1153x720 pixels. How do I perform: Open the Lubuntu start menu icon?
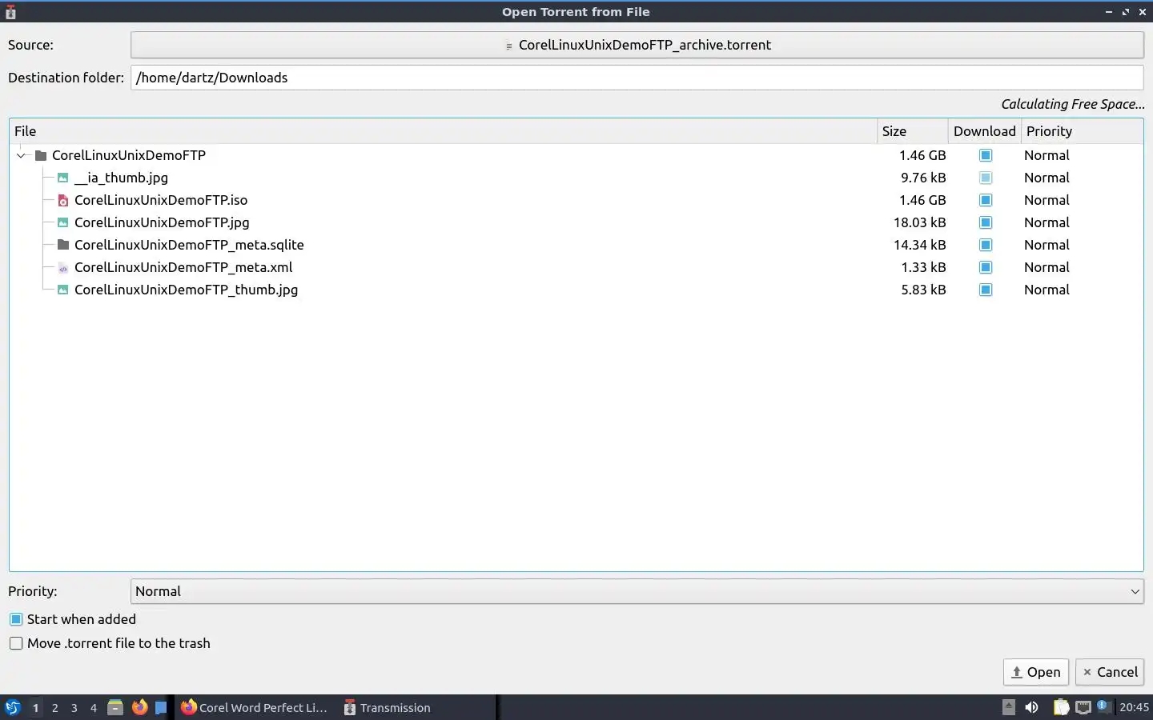13,707
